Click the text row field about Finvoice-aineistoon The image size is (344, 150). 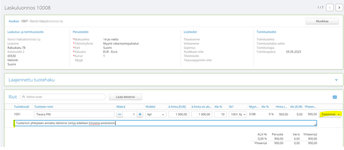pos(165,123)
